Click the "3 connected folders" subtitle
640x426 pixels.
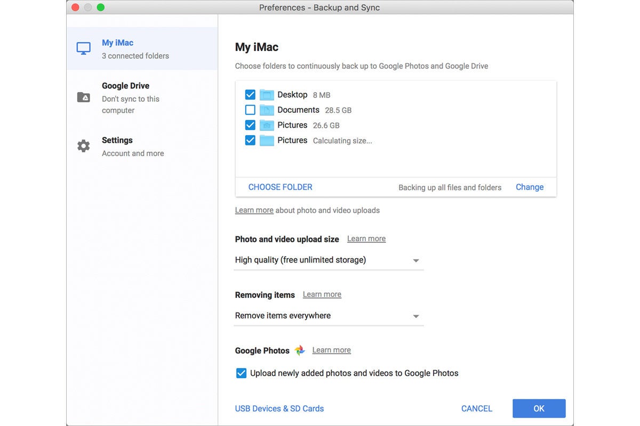click(135, 56)
